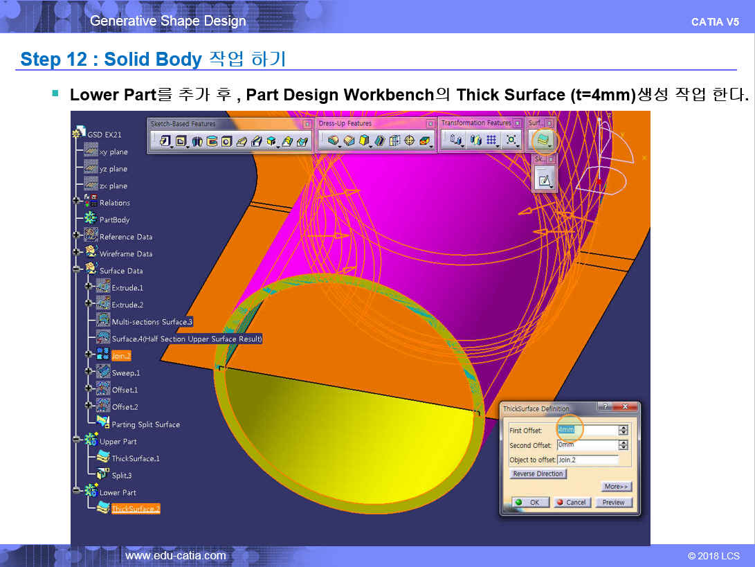
Task: Select the Edge Fillet tool
Action: coord(334,141)
